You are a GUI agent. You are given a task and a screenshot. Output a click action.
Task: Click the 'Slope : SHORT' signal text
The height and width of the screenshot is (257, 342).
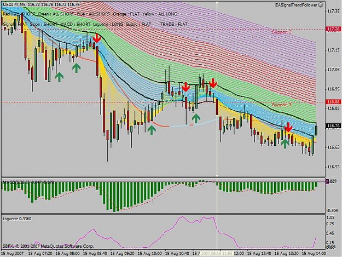(44, 24)
